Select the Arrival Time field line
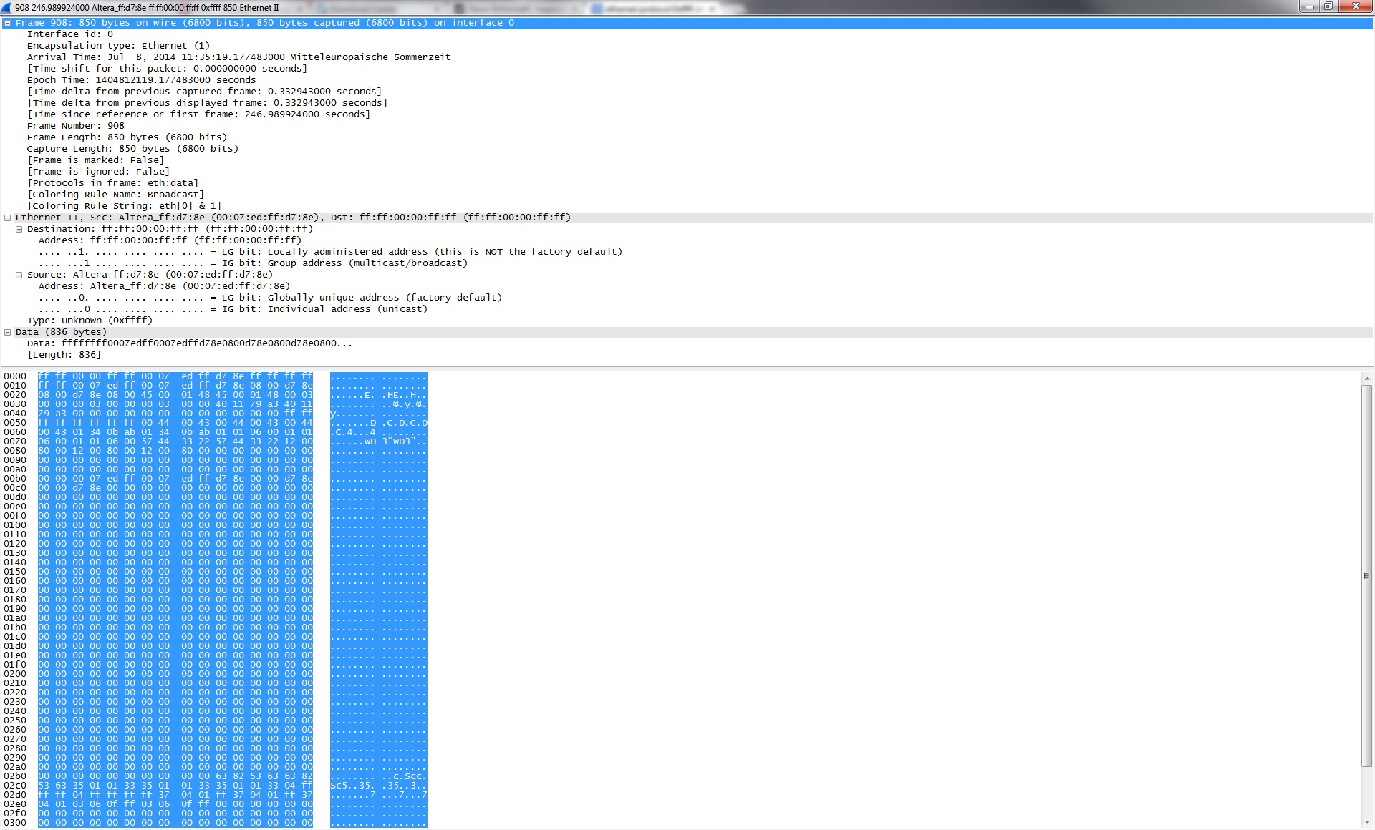 [x=238, y=57]
